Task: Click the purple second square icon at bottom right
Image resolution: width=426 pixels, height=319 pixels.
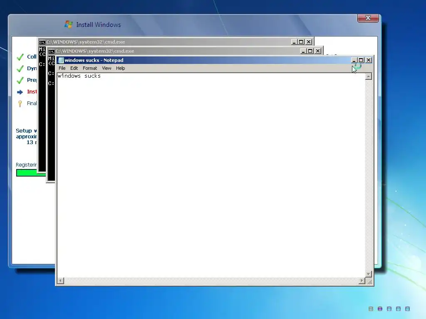Action: coord(380,309)
